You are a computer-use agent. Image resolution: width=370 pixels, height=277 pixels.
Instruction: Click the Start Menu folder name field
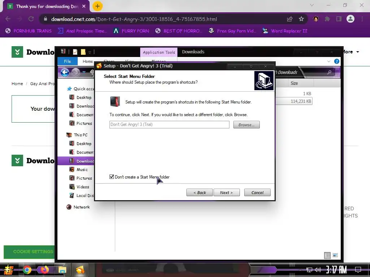tap(169, 124)
